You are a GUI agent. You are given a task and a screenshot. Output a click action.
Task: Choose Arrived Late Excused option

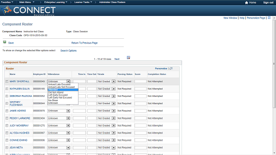(63, 84)
